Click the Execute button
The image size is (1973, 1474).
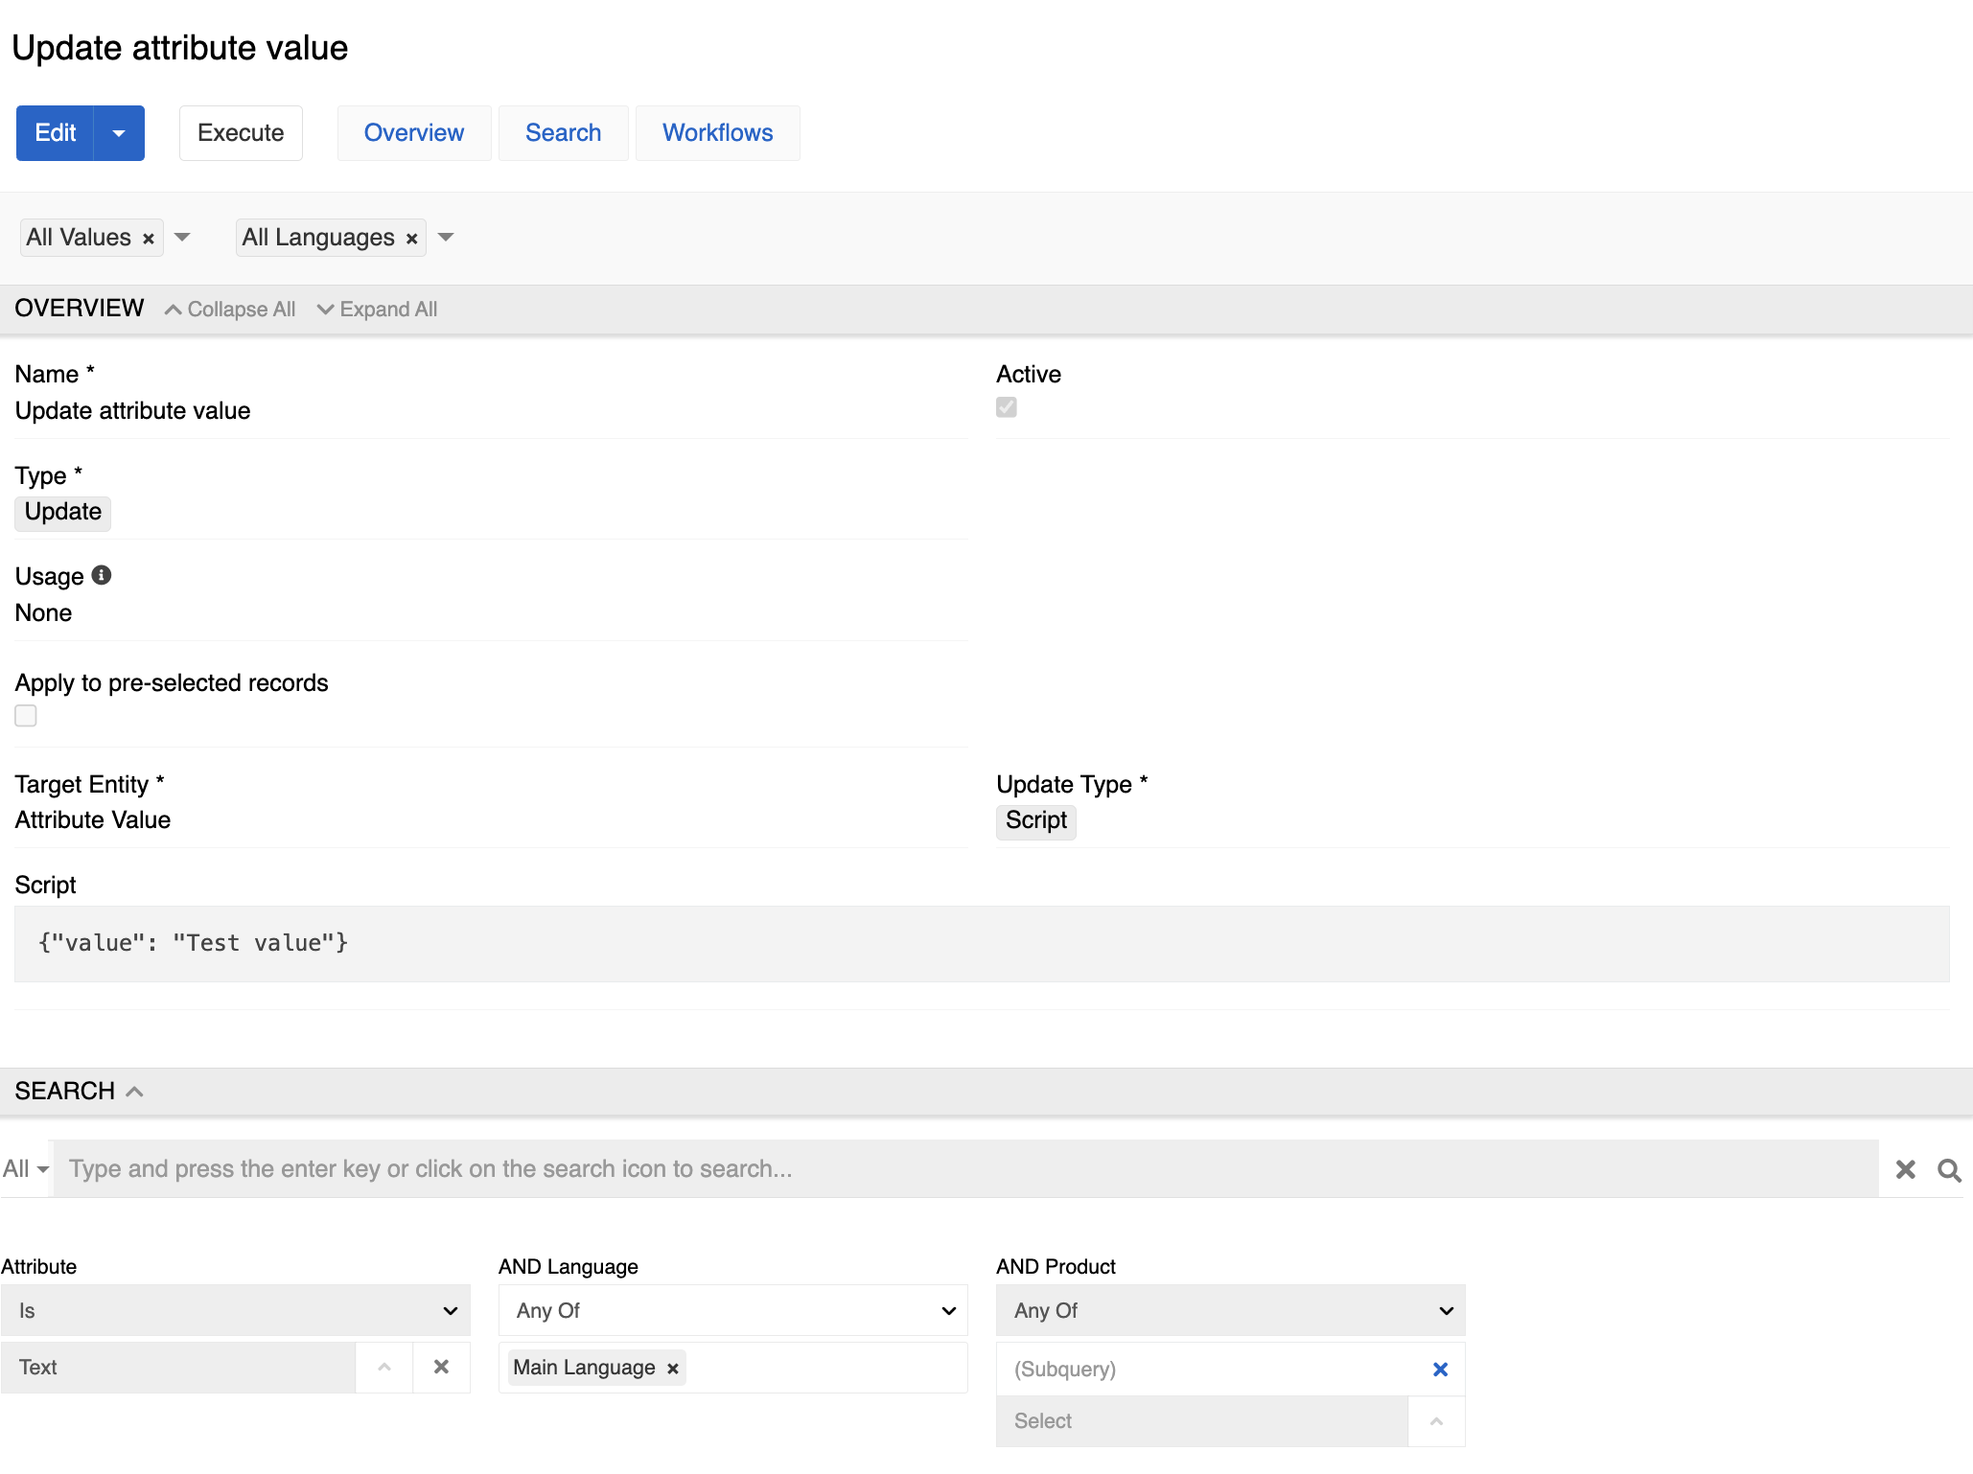[241, 133]
